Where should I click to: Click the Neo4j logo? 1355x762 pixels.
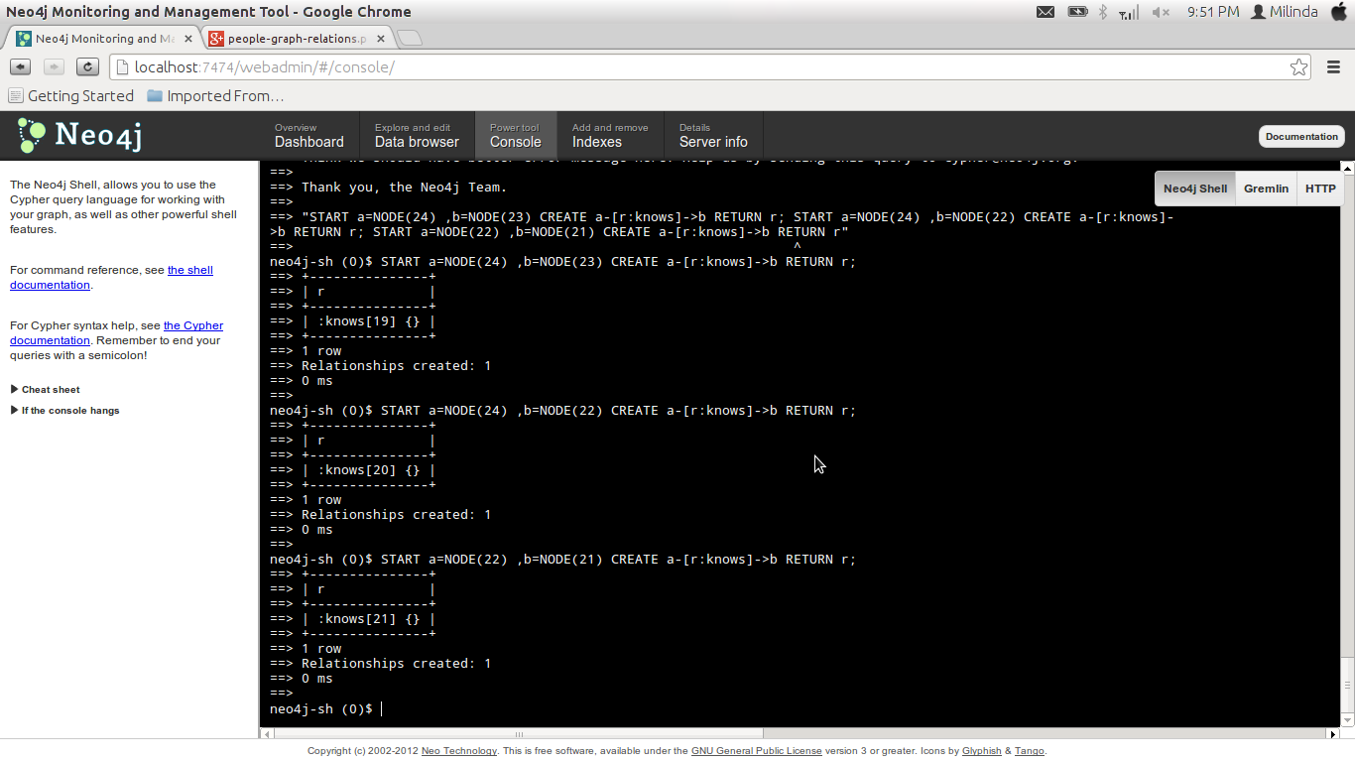pos(79,135)
